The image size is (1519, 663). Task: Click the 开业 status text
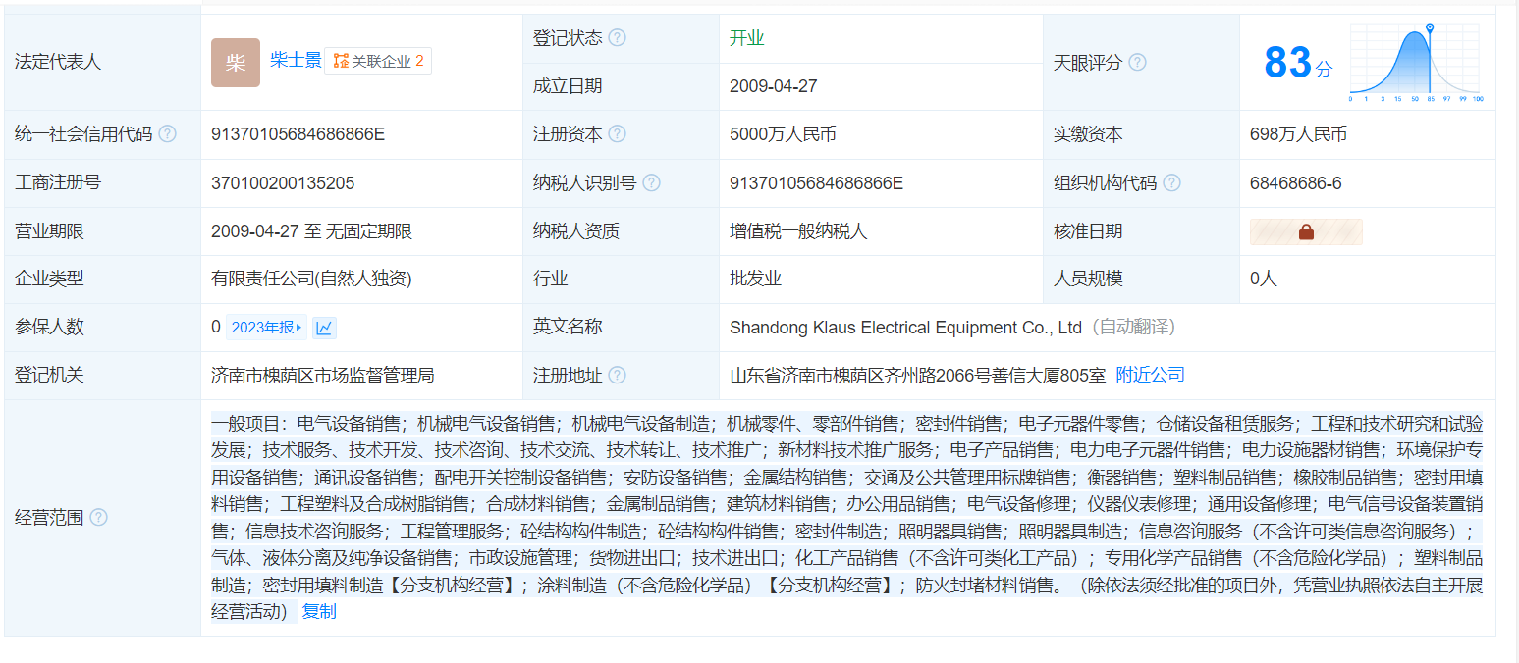(x=746, y=38)
